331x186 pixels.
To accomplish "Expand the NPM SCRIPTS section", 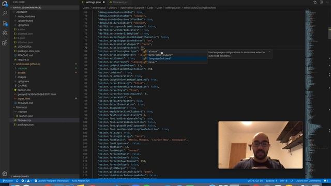I will tap(21, 176).
